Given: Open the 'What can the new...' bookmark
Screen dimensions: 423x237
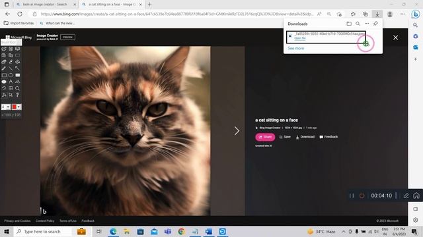Looking at the screenshot, I should tap(58, 24).
